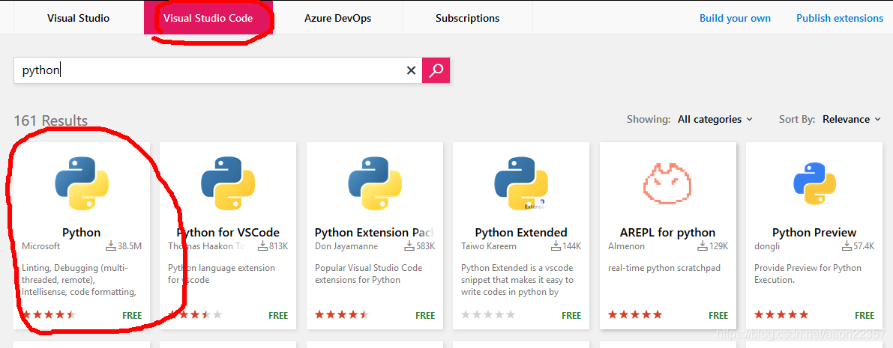Click into the python search field
The height and width of the screenshot is (348, 893).
pyautogui.click(x=210, y=70)
